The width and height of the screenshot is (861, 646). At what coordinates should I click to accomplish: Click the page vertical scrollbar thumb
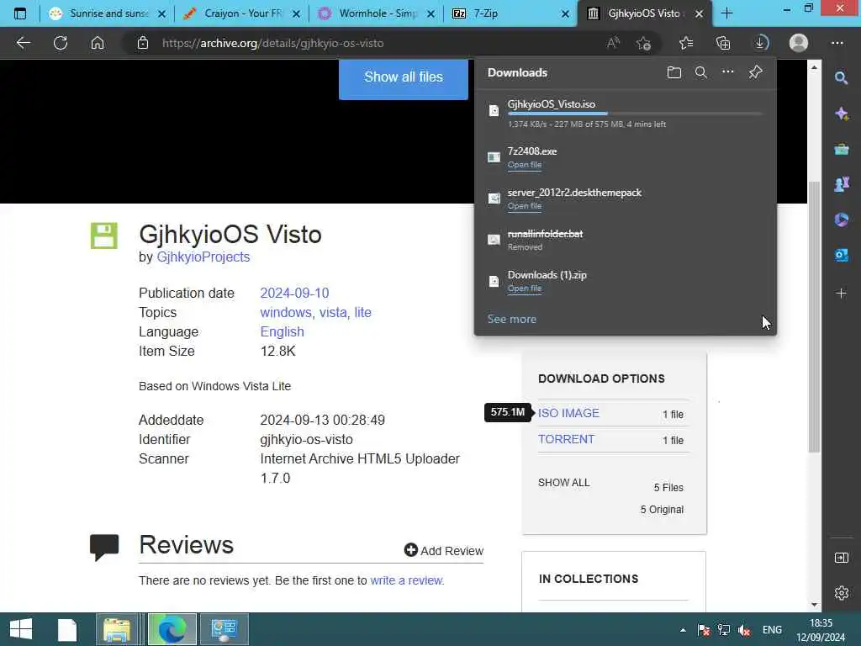coord(814,316)
